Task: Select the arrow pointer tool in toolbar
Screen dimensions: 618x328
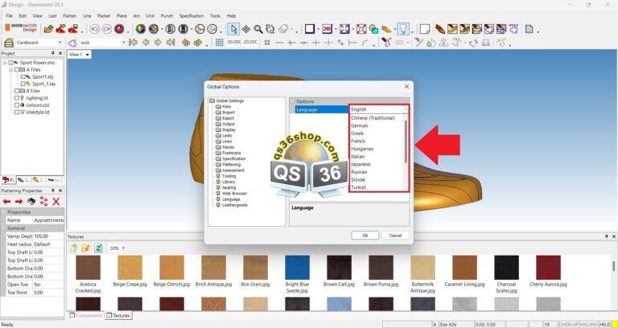Action: 233,28
